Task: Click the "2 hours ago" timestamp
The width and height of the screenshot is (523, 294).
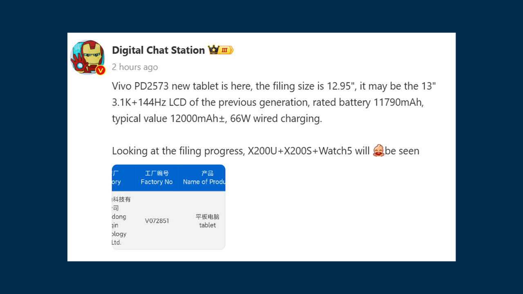Action: tap(135, 67)
